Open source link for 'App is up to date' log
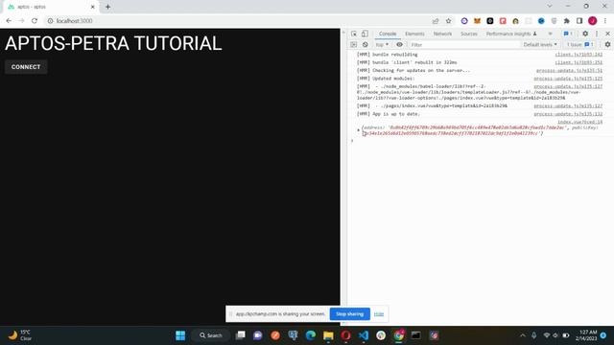 [x=568, y=114]
